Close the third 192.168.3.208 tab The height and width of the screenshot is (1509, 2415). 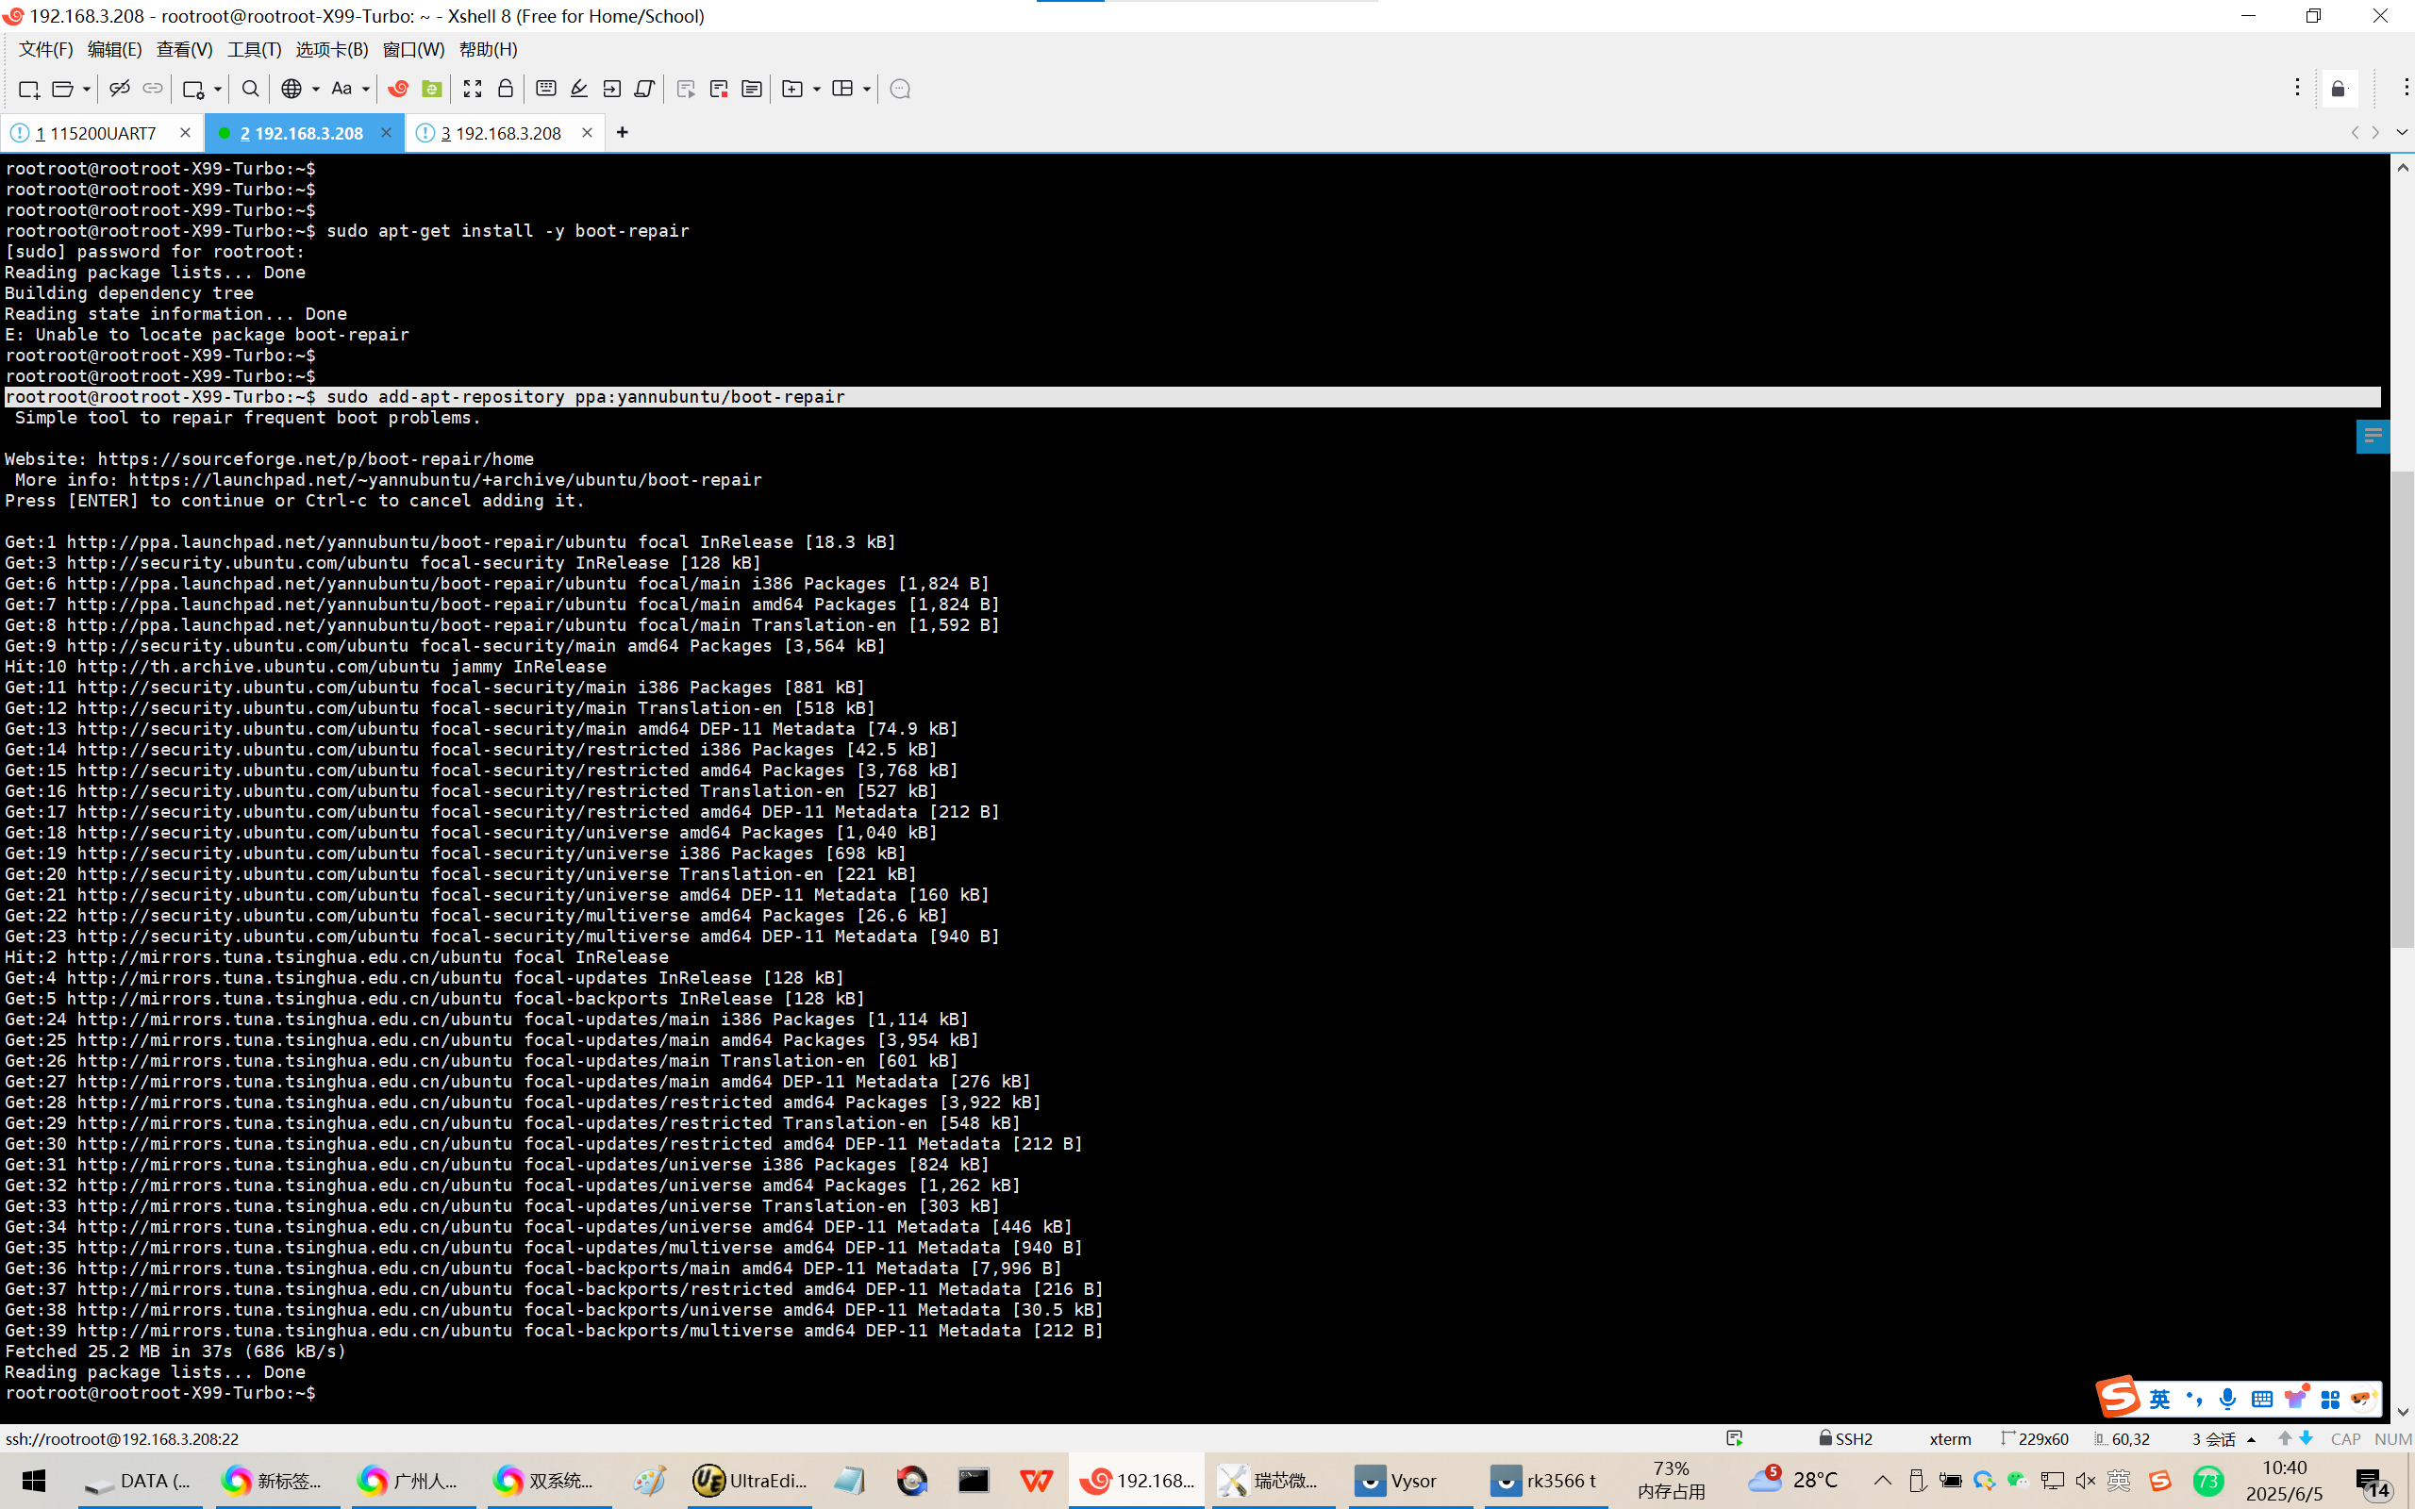587,133
